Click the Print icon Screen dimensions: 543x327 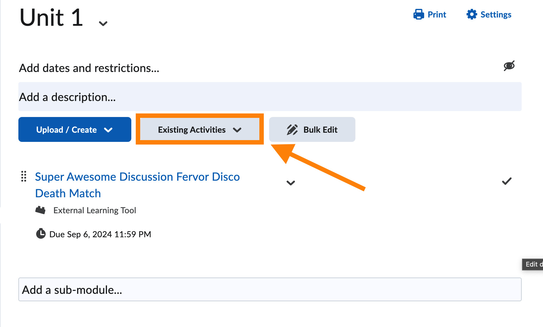point(419,14)
